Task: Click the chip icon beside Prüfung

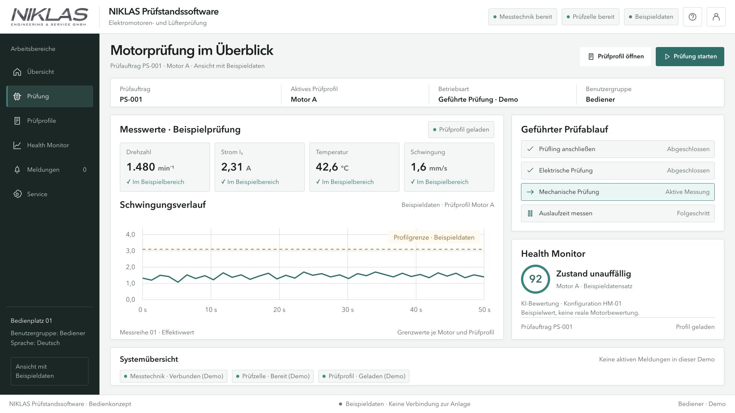Action: point(17,96)
